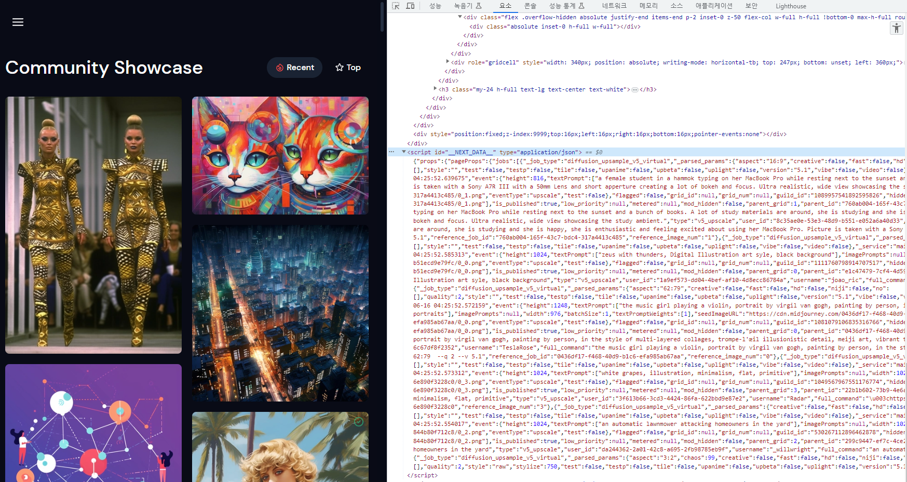The width and height of the screenshot is (907, 482).
Task: Open the 메모리 tab
Action: pos(648,6)
